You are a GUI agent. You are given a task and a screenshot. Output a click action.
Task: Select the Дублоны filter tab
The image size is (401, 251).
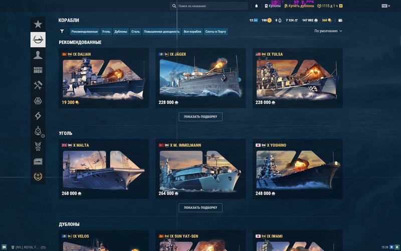click(121, 32)
